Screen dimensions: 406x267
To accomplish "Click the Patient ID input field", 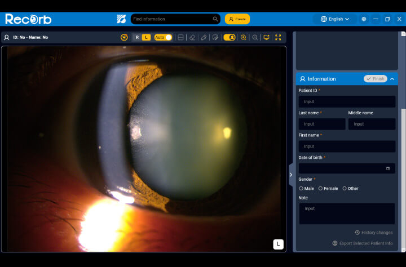I will [x=347, y=102].
